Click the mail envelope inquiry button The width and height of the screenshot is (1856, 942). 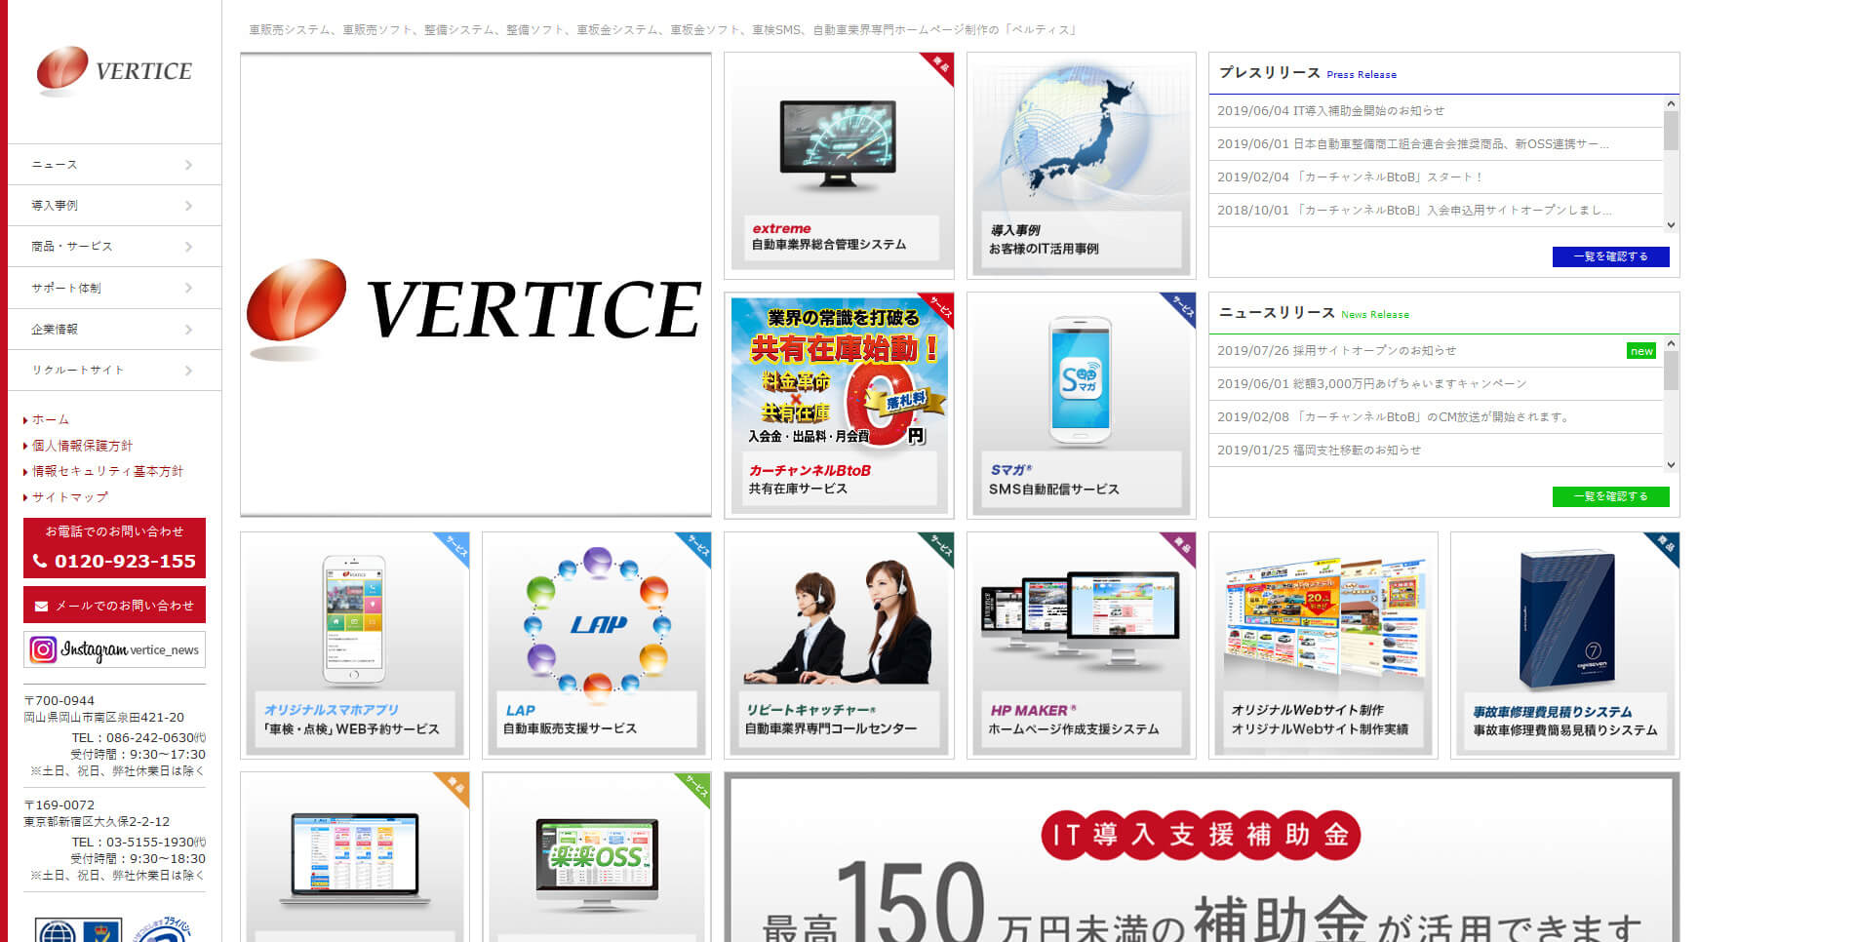(x=114, y=605)
